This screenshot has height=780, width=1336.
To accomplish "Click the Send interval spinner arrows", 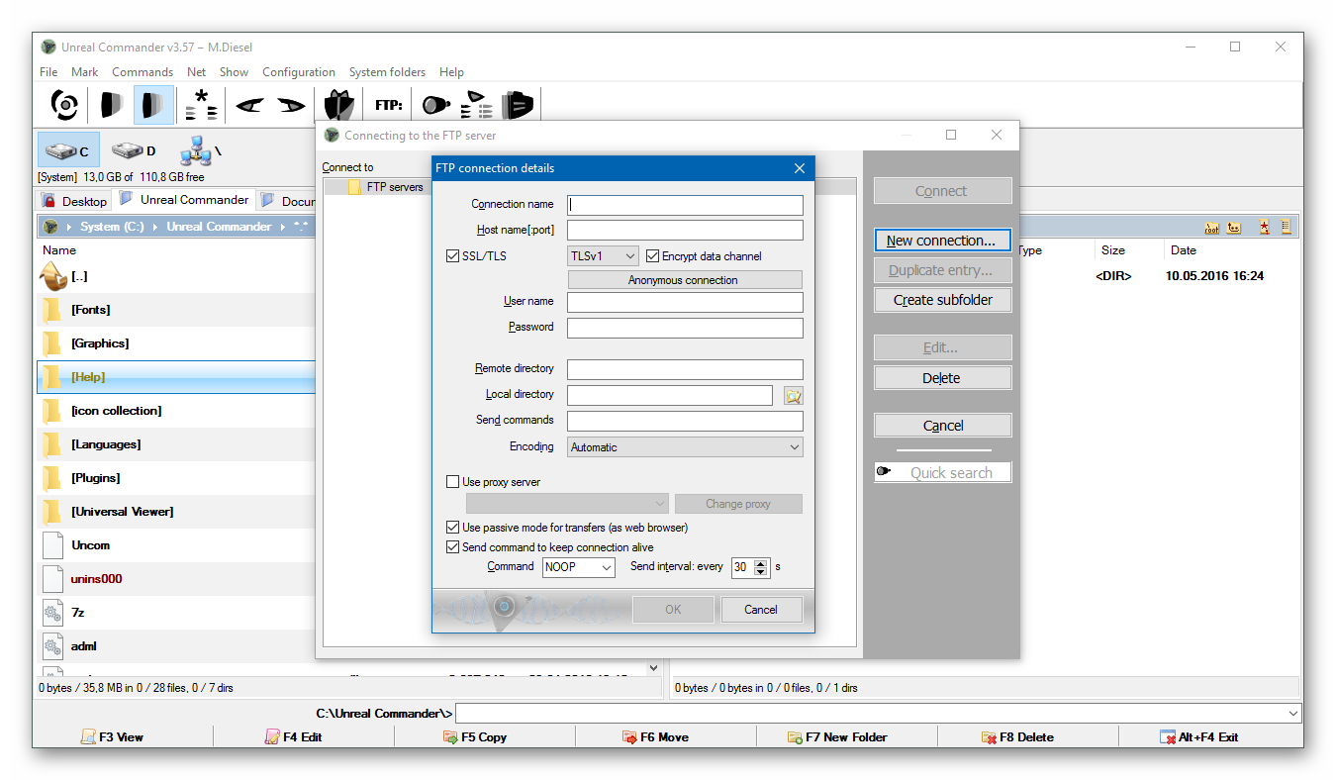I will click(761, 567).
